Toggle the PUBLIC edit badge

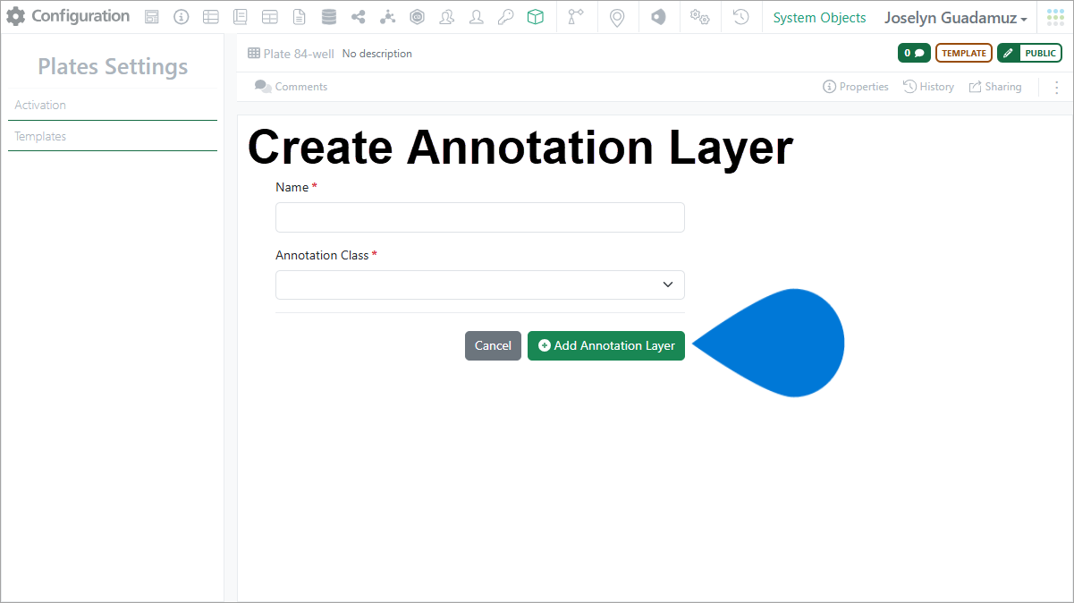tap(1029, 54)
